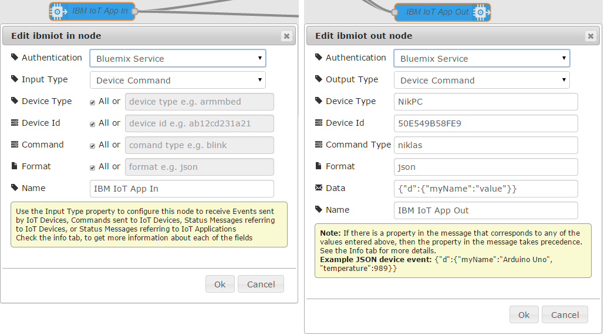This screenshot has height=335, width=604.
Task: Cancel the ibmiot out node dialog
Action: (x=565, y=314)
